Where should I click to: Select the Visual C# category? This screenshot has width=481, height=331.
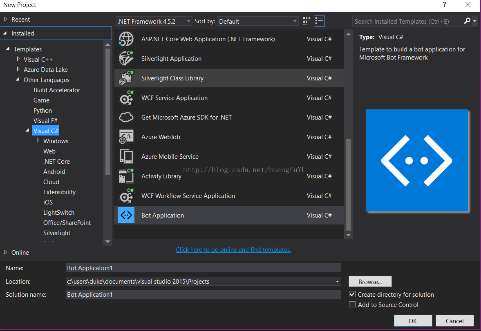pyautogui.click(x=46, y=131)
